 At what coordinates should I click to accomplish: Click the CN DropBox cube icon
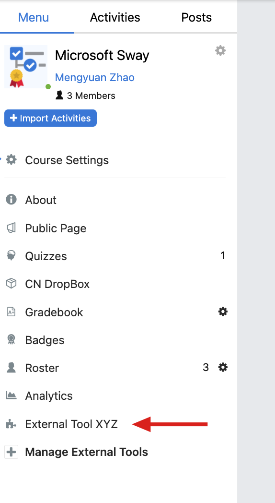tap(11, 284)
